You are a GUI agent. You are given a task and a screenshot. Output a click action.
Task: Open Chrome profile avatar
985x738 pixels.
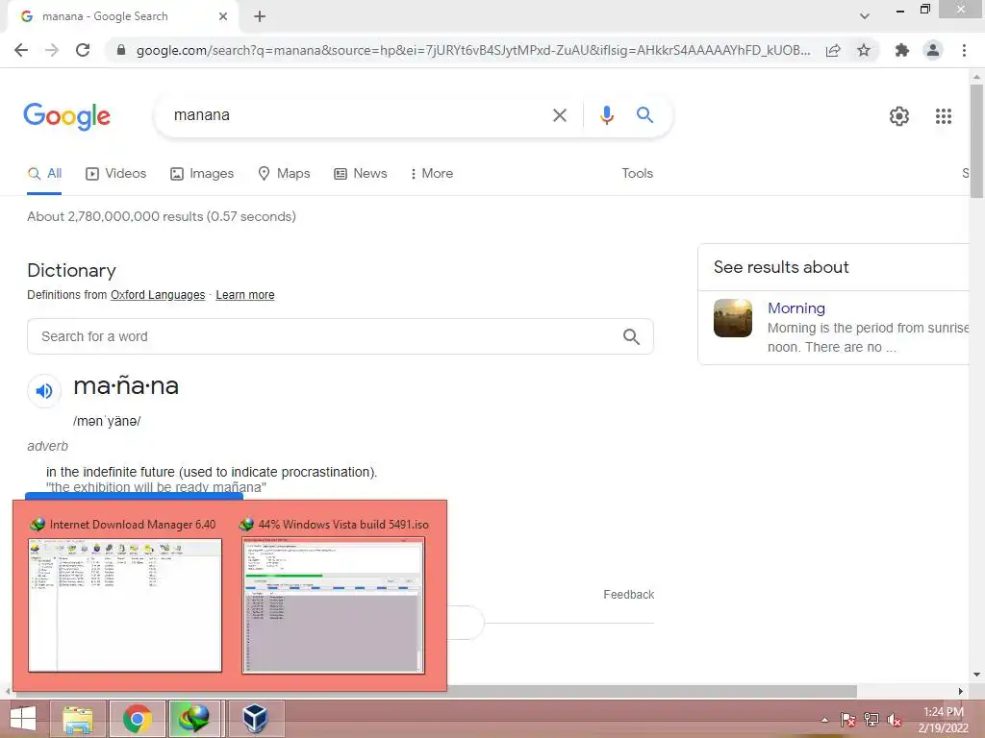pos(933,50)
